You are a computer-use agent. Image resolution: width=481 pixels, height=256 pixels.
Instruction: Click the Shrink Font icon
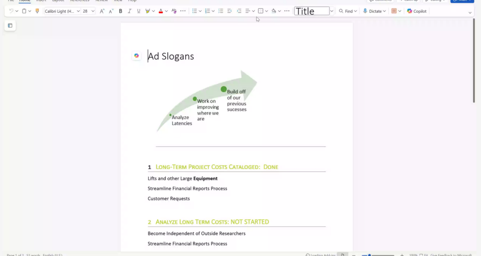[x=111, y=11]
